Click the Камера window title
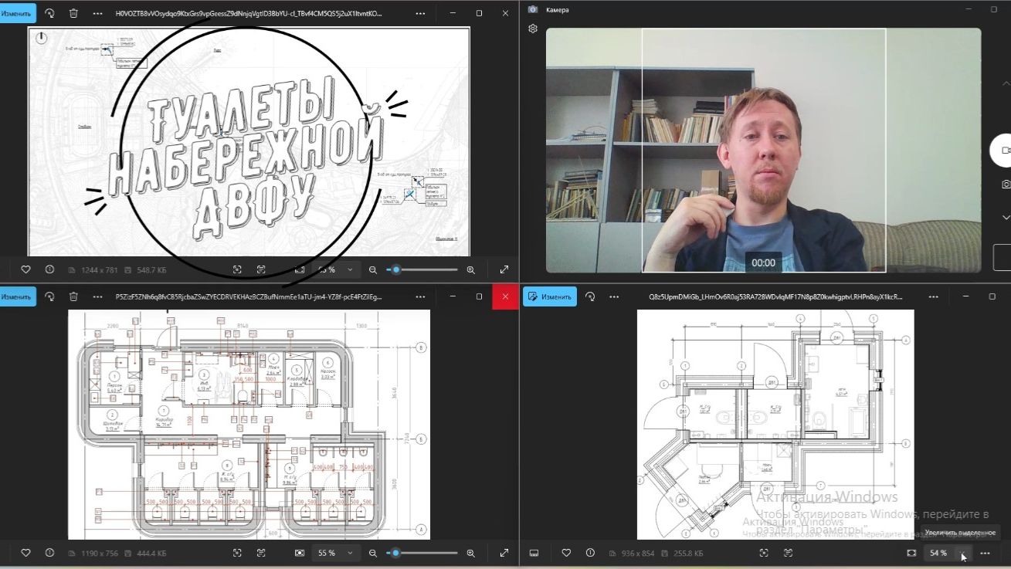 click(x=558, y=10)
